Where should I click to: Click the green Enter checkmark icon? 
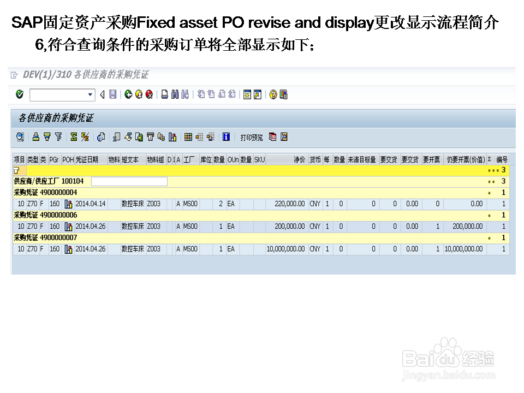click(x=20, y=94)
